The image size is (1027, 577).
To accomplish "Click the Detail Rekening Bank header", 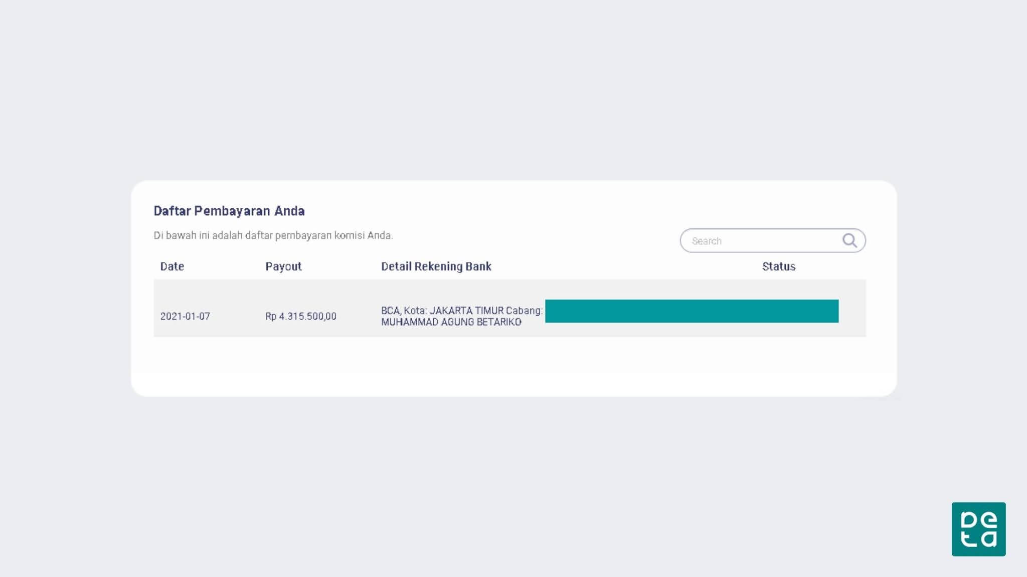I will click(x=436, y=266).
